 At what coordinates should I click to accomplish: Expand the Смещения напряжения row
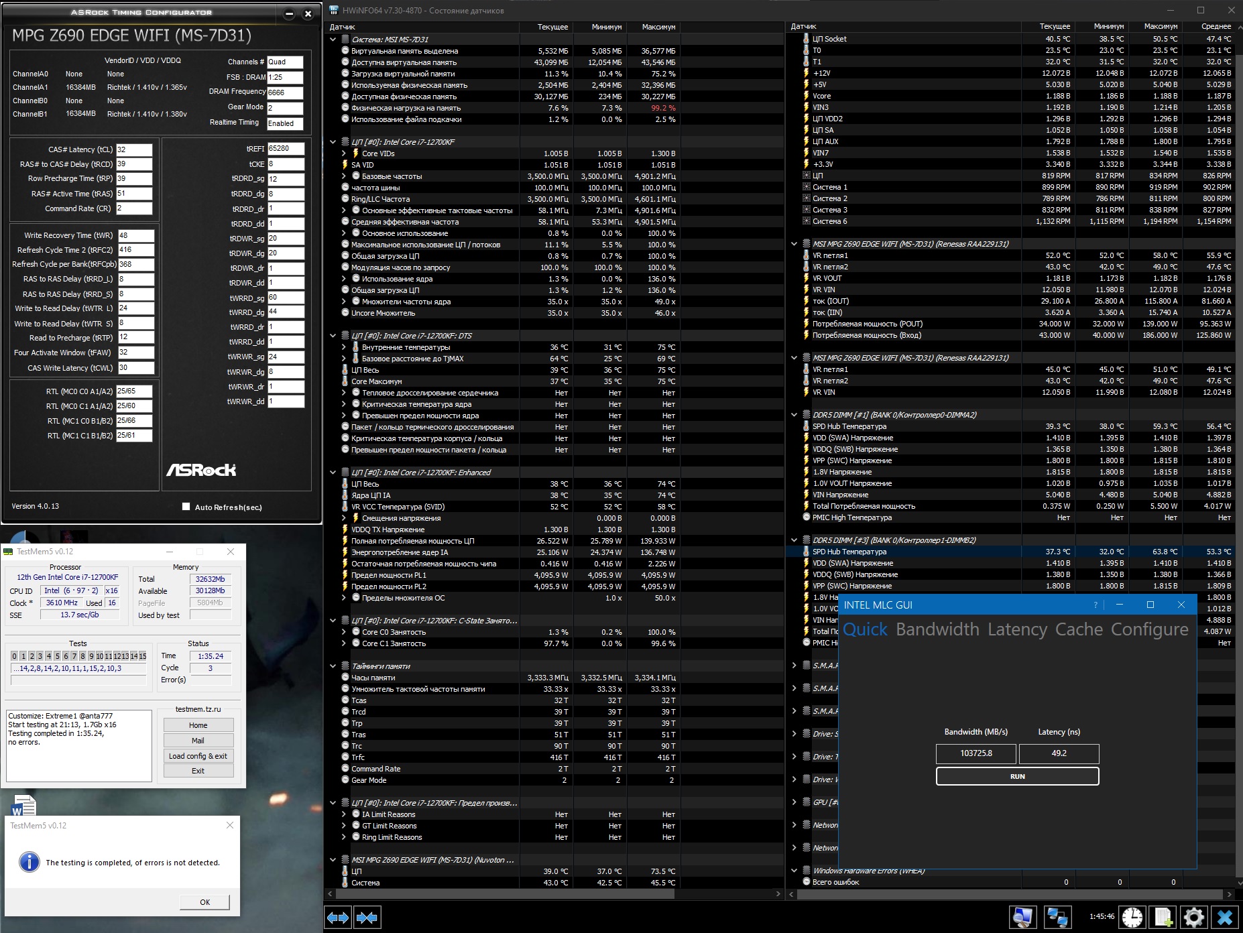tap(344, 518)
